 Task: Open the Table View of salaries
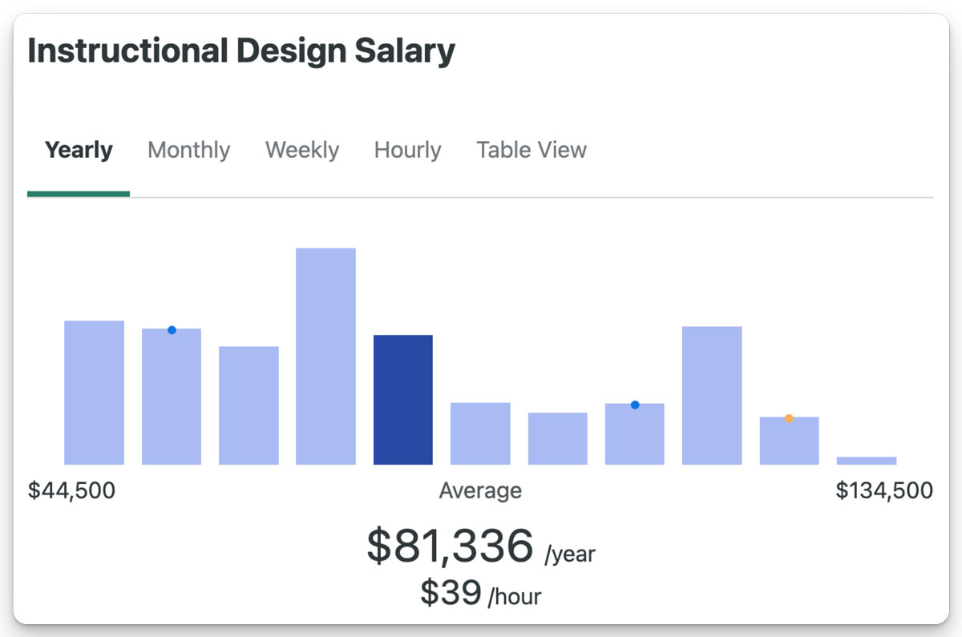click(x=531, y=150)
